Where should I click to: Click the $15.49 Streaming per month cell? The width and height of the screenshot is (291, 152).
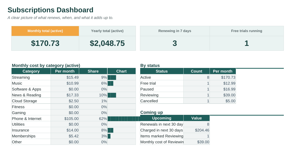pyautogui.click(x=65, y=77)
